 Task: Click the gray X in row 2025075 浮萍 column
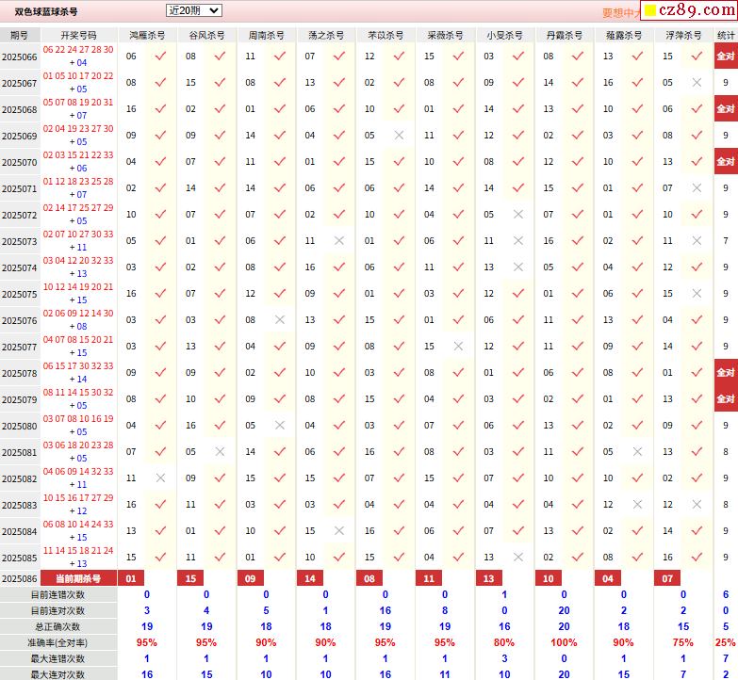click(x=697, y=294)
